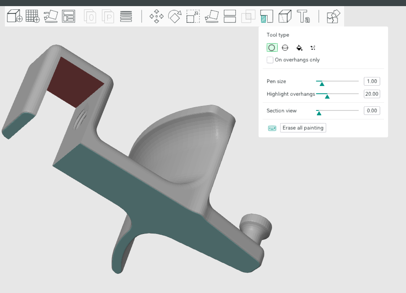Image resolution: width=406 pixels, height=293 pixels.
Task: Click the Auto orient tool
Action: (51, 17)
